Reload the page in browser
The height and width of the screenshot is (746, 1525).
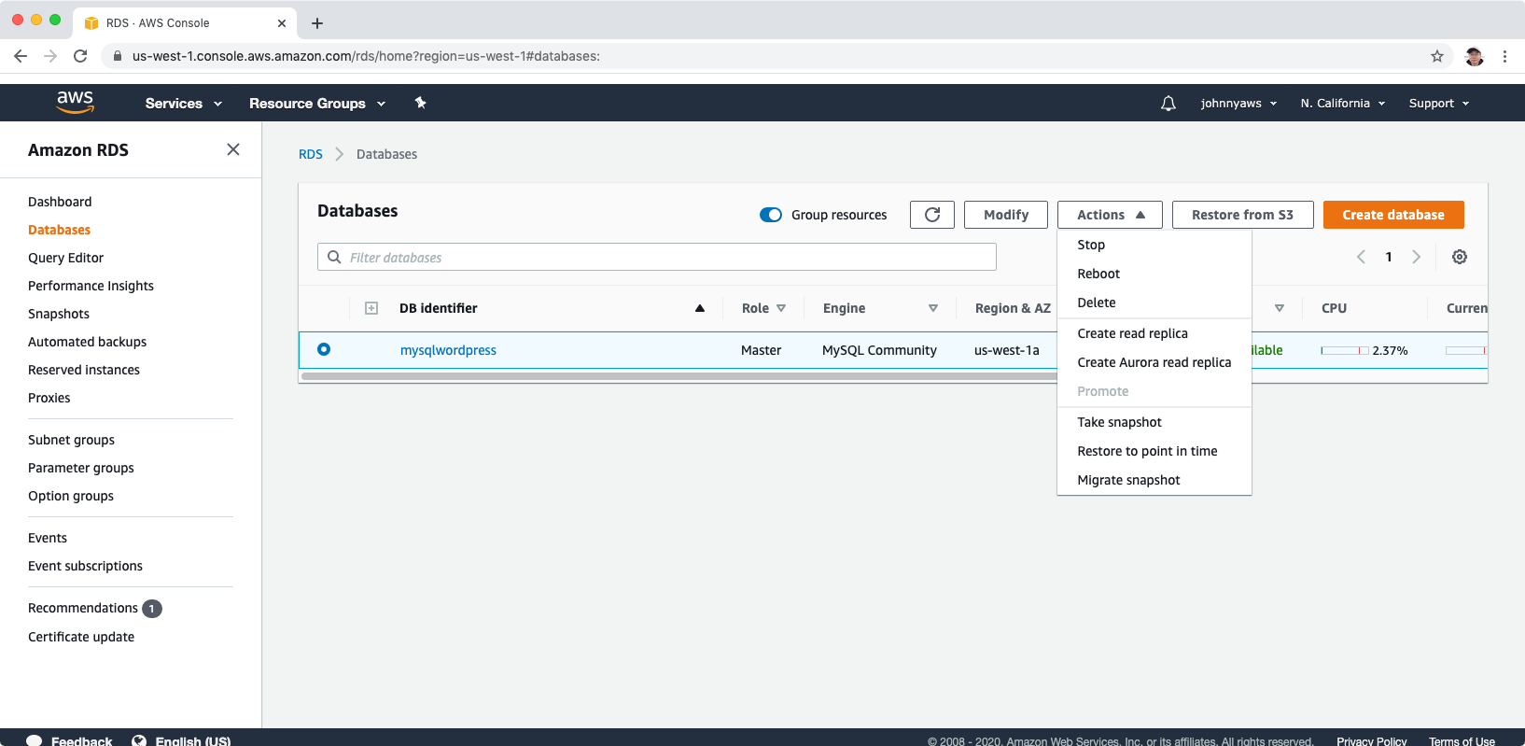pyautogui.click(x=80, y=56)
